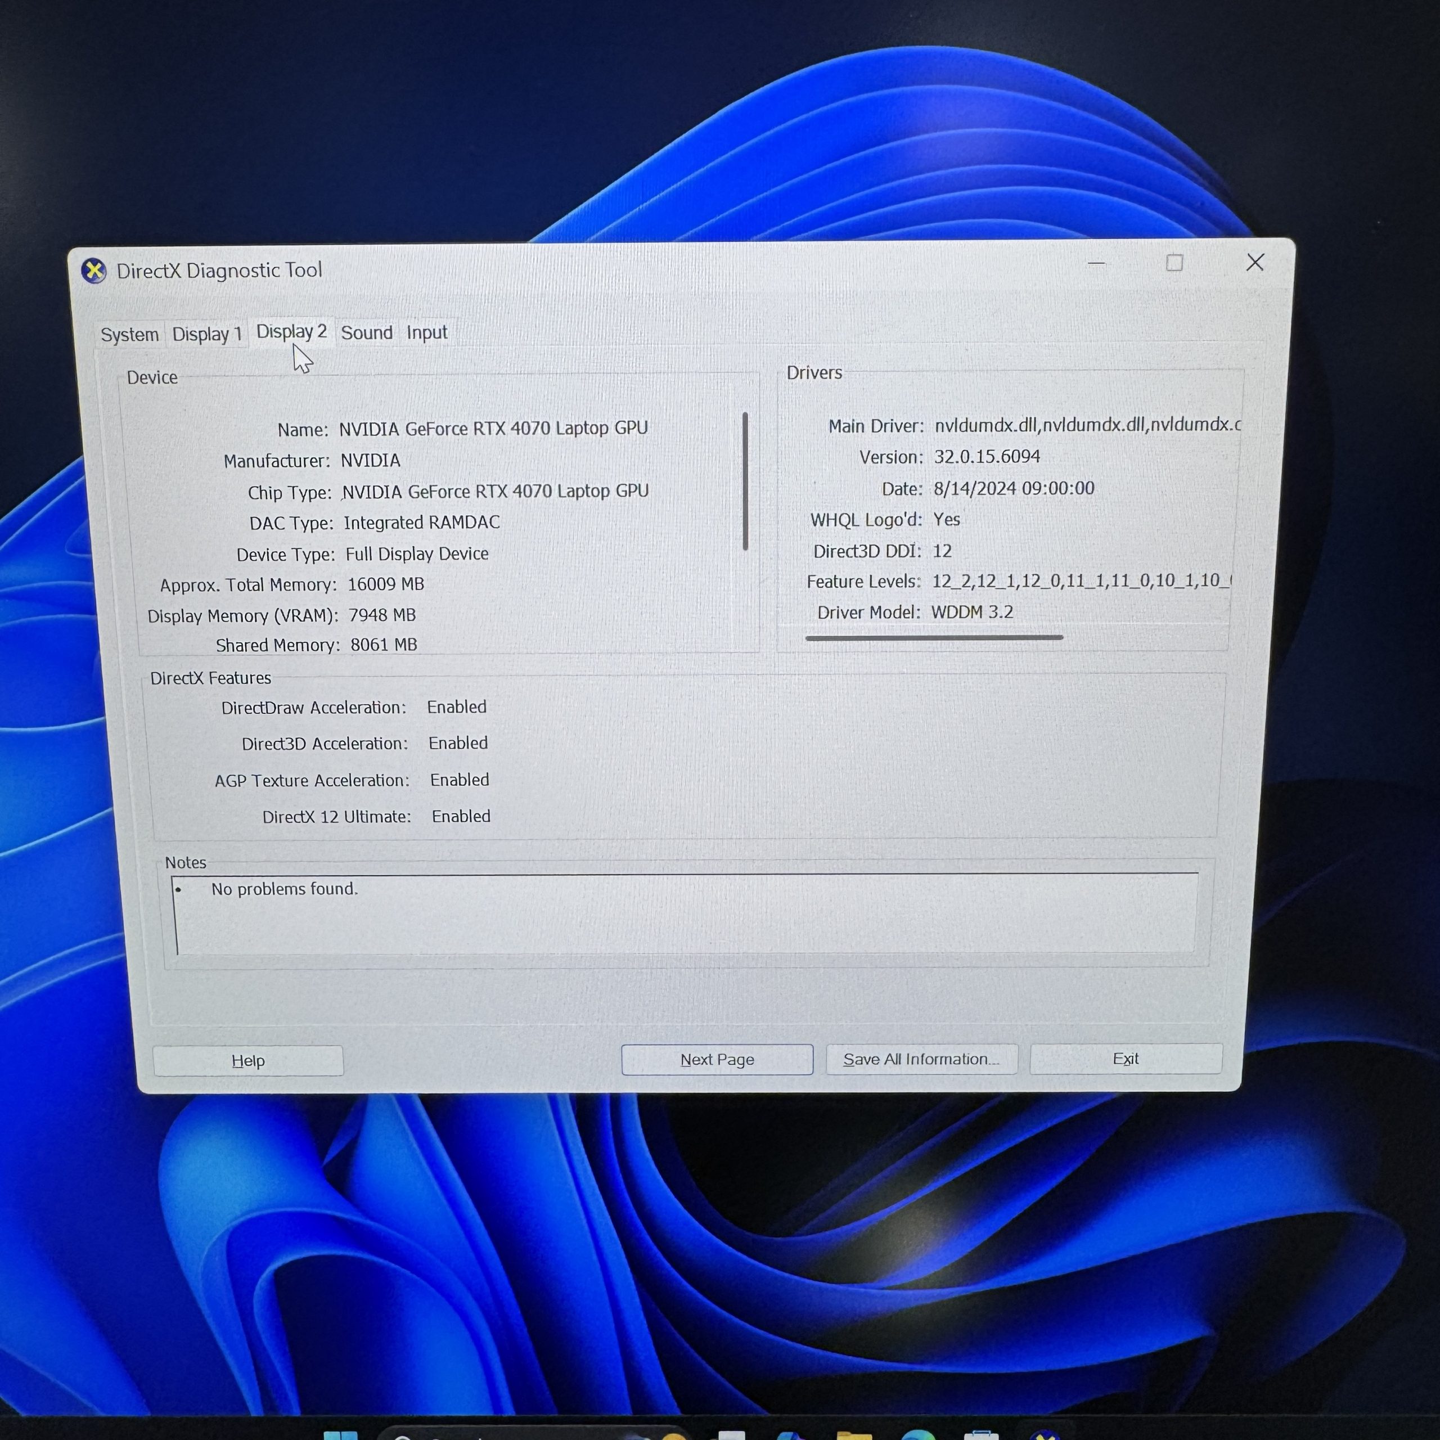Click the 'Approx. Total Memory:' label
Viewport: 1440px width, 1440px height.
pyautogui.click(x=248, y=585)
